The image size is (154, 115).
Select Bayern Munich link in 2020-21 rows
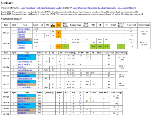(24, 98)
